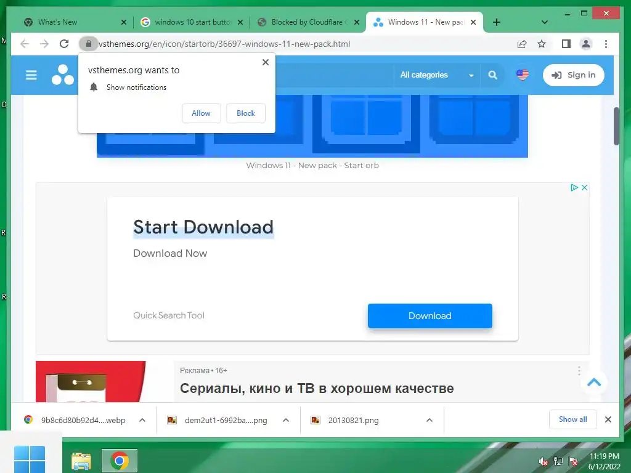Switch to Blocked by Cloudflare tab
The height and width of the screenshot is (473, 631).
[307, 22]
